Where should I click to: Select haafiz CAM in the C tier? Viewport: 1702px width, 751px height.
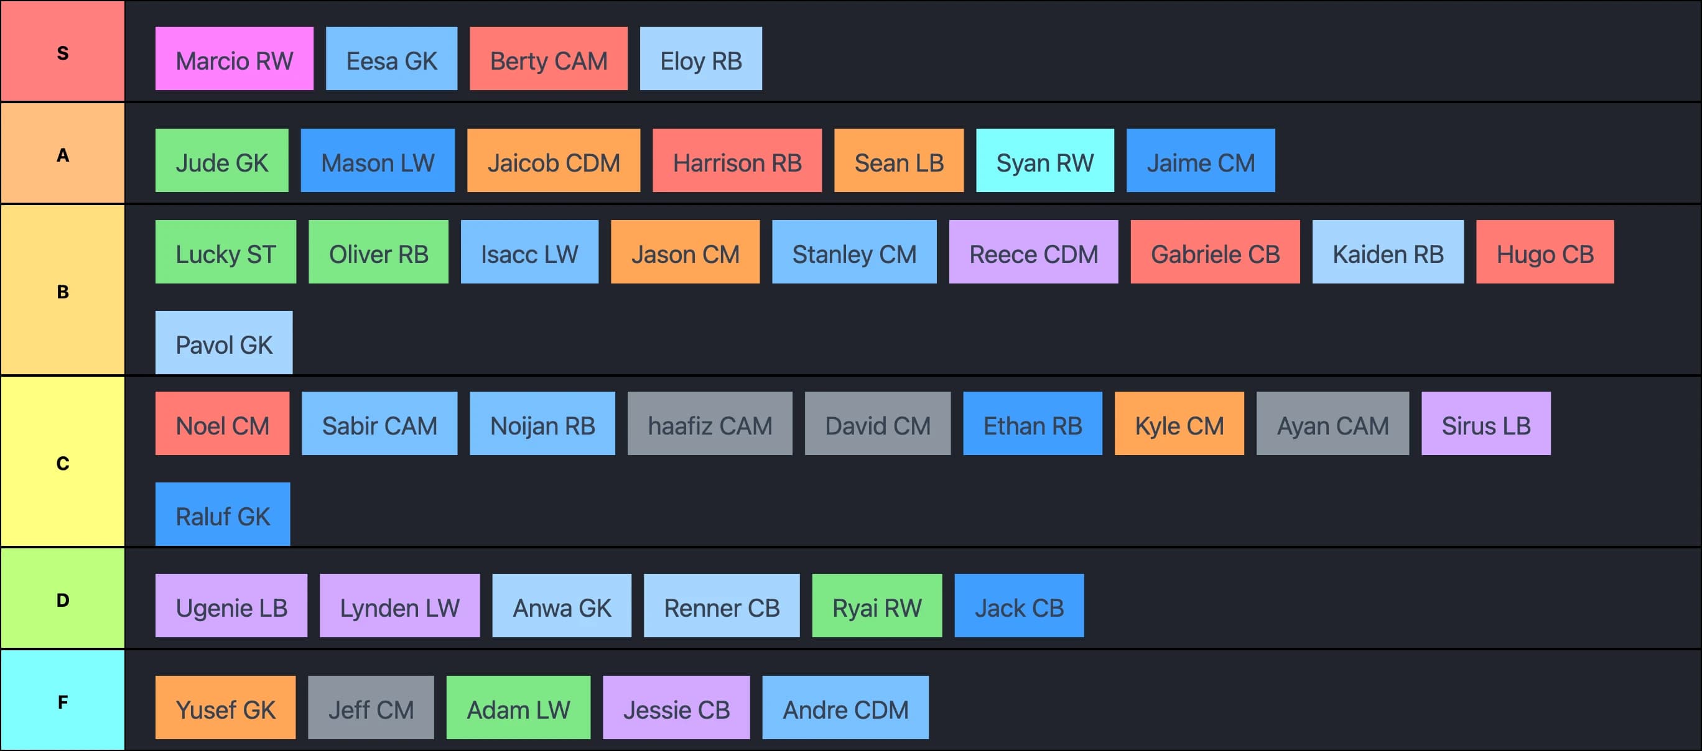[x=710, y=423]
